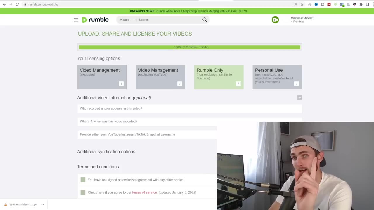374x210 pixels.
Task: Click info icon on excluding YouTube card
Action: [180, 84]
